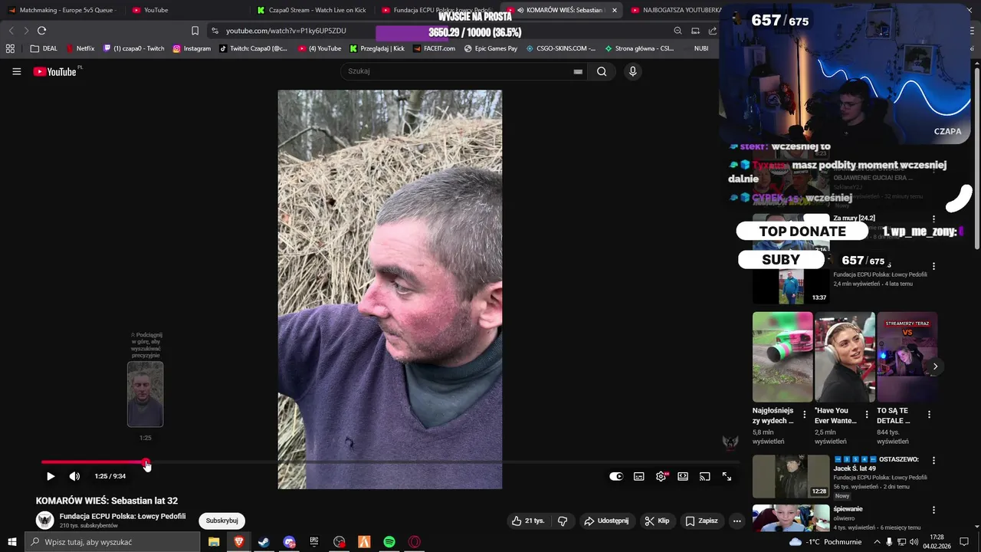Open the YouTube hamburger guide menu
This screenshot has width=981, height=552.
[x=16, y=71]
